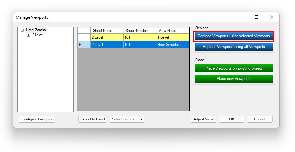
Task: Cancel the Manage Viewports dialog
Action: pyautogui.click(x=260, y=119)
